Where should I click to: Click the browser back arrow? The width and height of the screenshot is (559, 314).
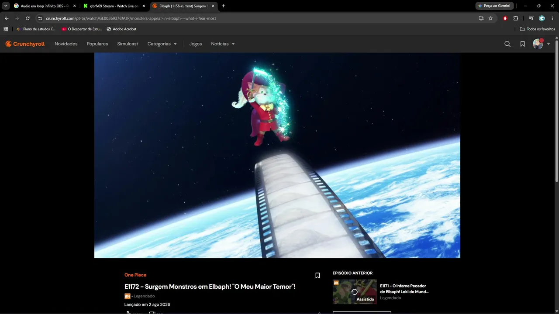click(7, 18)
